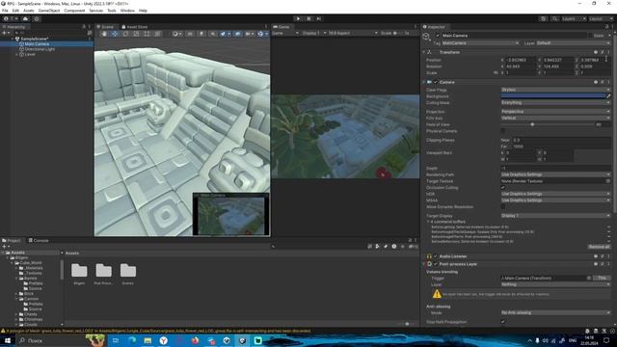Select the Hand view tool in Scene toolbar
This screenshot has width=617, height=347.
pos(104,35)
